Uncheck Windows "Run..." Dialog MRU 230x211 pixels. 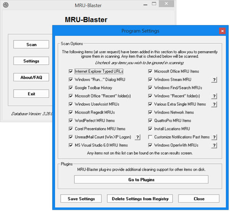[x=71, y=80]
